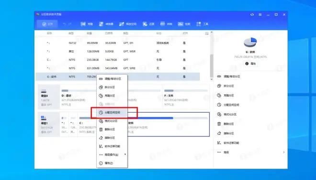The image size is (316, 180).
Task: Select the F: partition block on Disk 0
Action: point(186,97)
